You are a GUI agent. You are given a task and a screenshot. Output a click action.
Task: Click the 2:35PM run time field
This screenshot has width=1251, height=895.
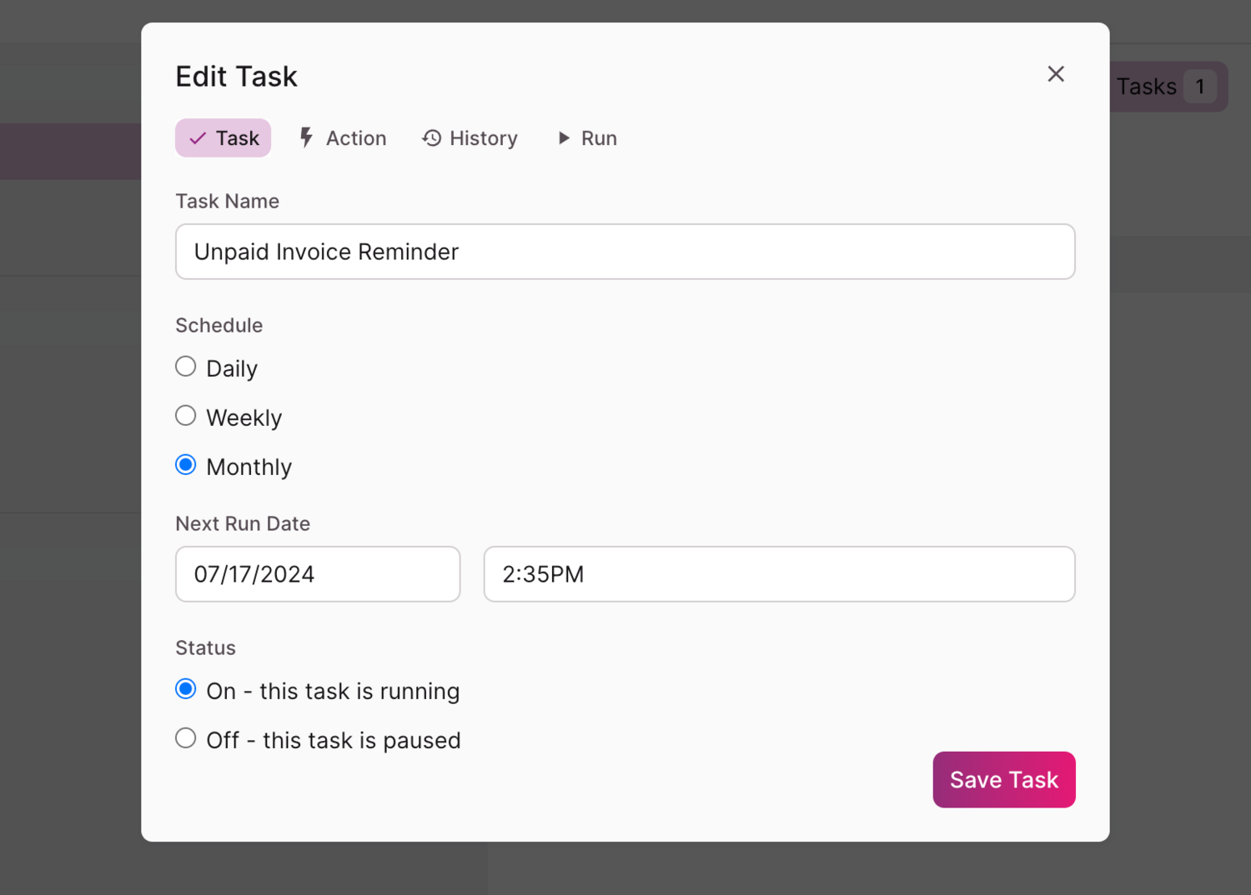pyautogui.click(x=779, y=574)
